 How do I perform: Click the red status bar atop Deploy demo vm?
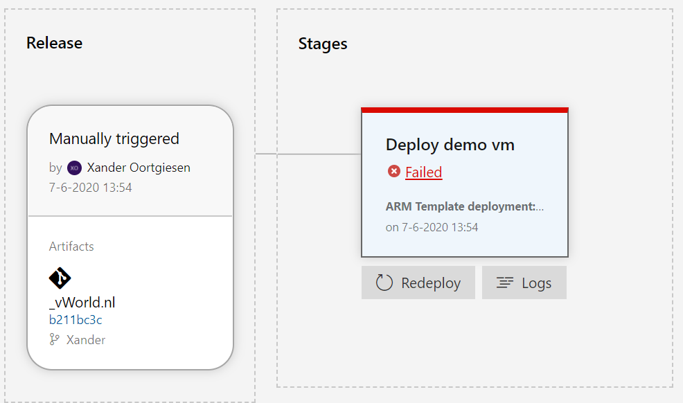pyautogui.click(x=464, y=109)
